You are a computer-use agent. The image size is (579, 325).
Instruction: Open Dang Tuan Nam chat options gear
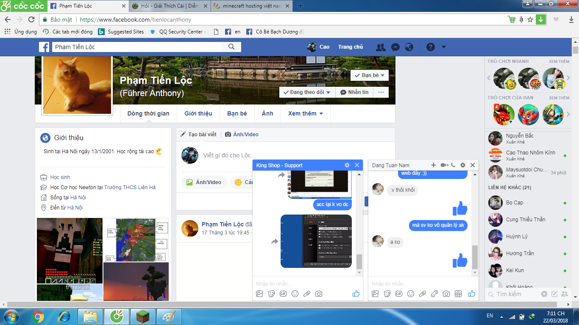pos(463,165)
